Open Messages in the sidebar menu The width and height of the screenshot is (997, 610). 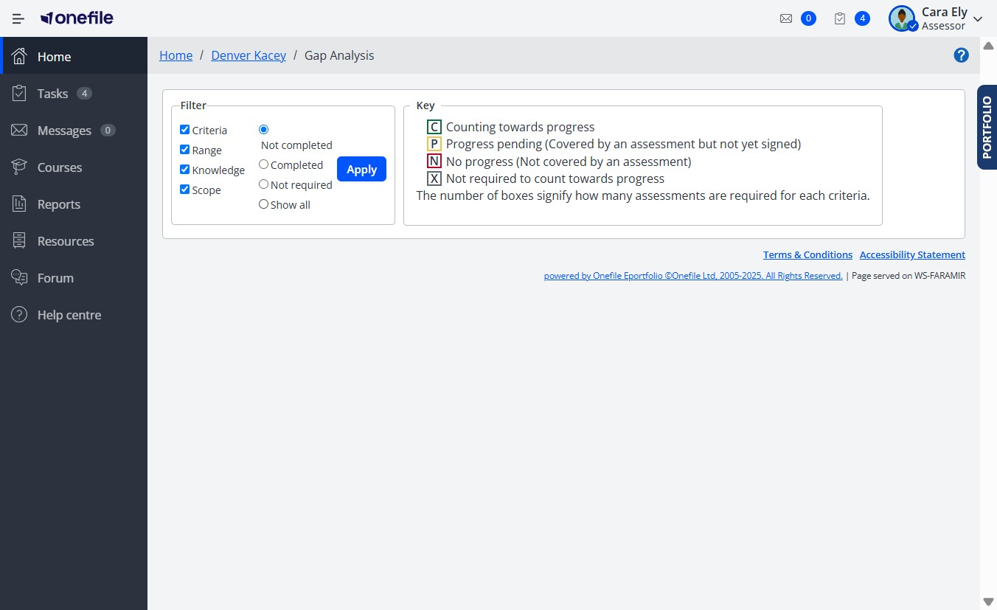pyautogui.click(x=74, y=130)
